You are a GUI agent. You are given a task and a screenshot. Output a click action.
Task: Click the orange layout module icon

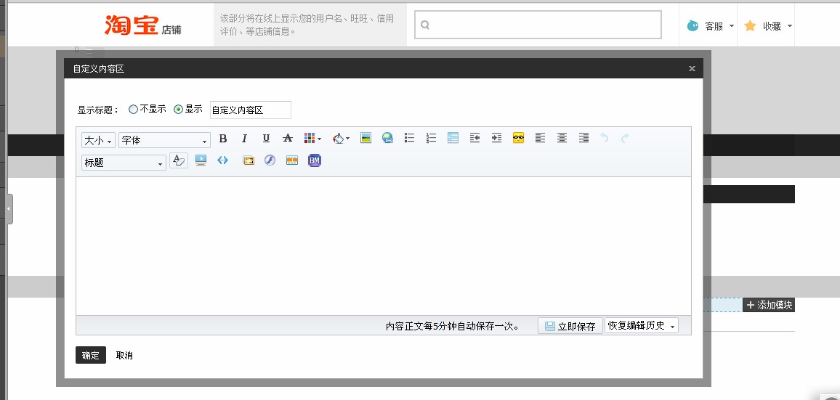coord(292,160)
